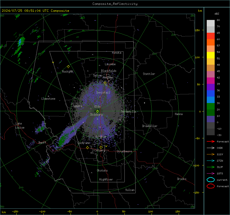Click the Airdrie city label
This screenshot has height=215, width=230.
coord(101,137)
